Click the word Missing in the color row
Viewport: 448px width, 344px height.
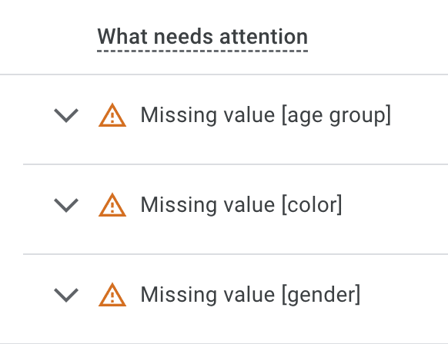pyautogui.click(x=179, y=205)
